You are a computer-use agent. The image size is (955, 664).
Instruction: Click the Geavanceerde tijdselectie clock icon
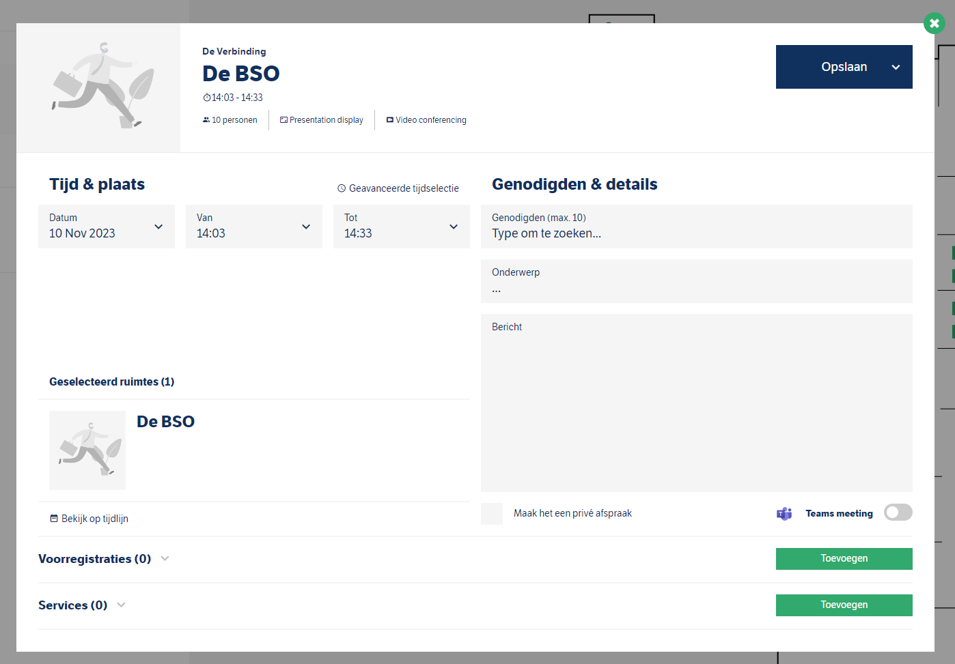[x=342, y=188]
